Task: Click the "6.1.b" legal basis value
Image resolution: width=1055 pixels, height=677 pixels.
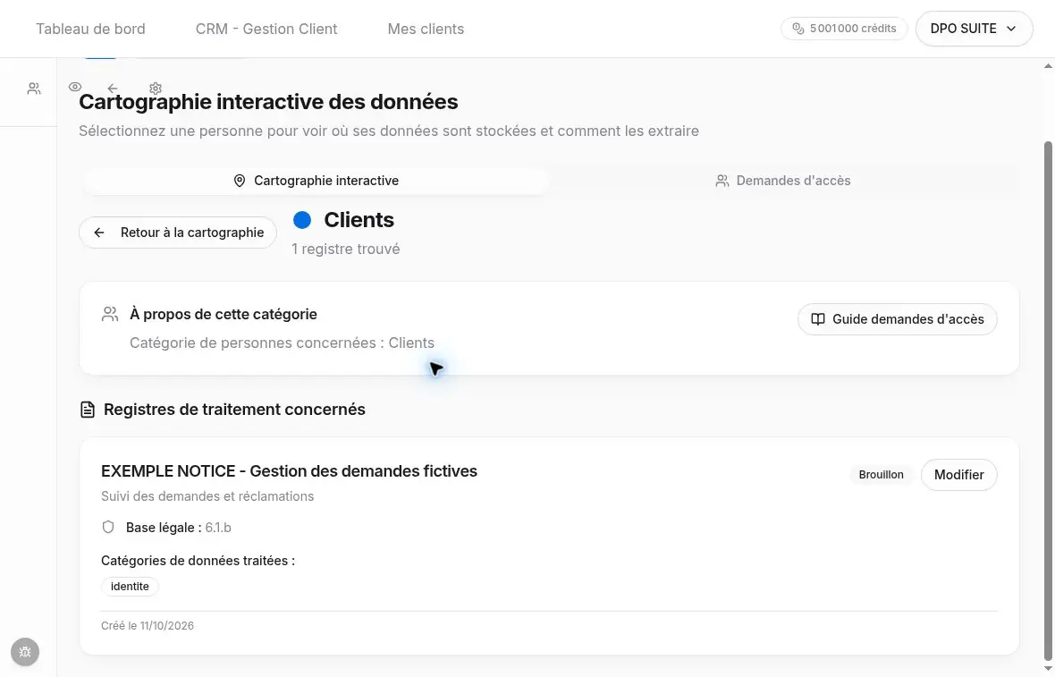Action: pos(218,528)
